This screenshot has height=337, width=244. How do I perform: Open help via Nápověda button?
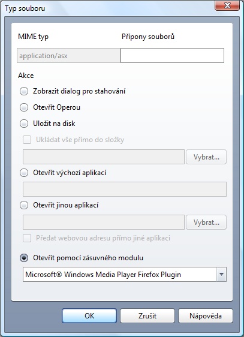click(206, 316)
